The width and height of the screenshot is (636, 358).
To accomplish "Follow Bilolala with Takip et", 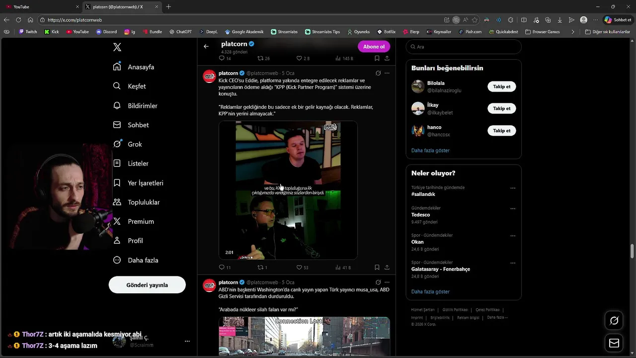I will (501, 87).
